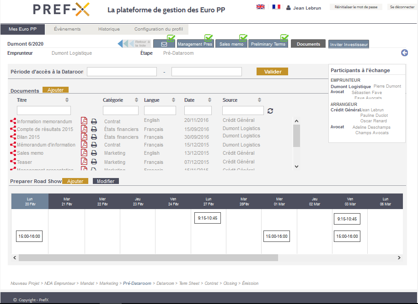The width and height of the screenshot is (418, 304).
Task: Share the Mémorandum d'information document
Action: (13, 145)
